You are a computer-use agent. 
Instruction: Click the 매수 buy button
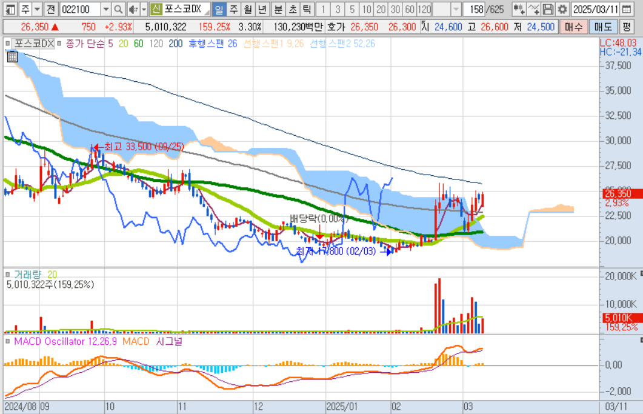click(x=573, y=27)
